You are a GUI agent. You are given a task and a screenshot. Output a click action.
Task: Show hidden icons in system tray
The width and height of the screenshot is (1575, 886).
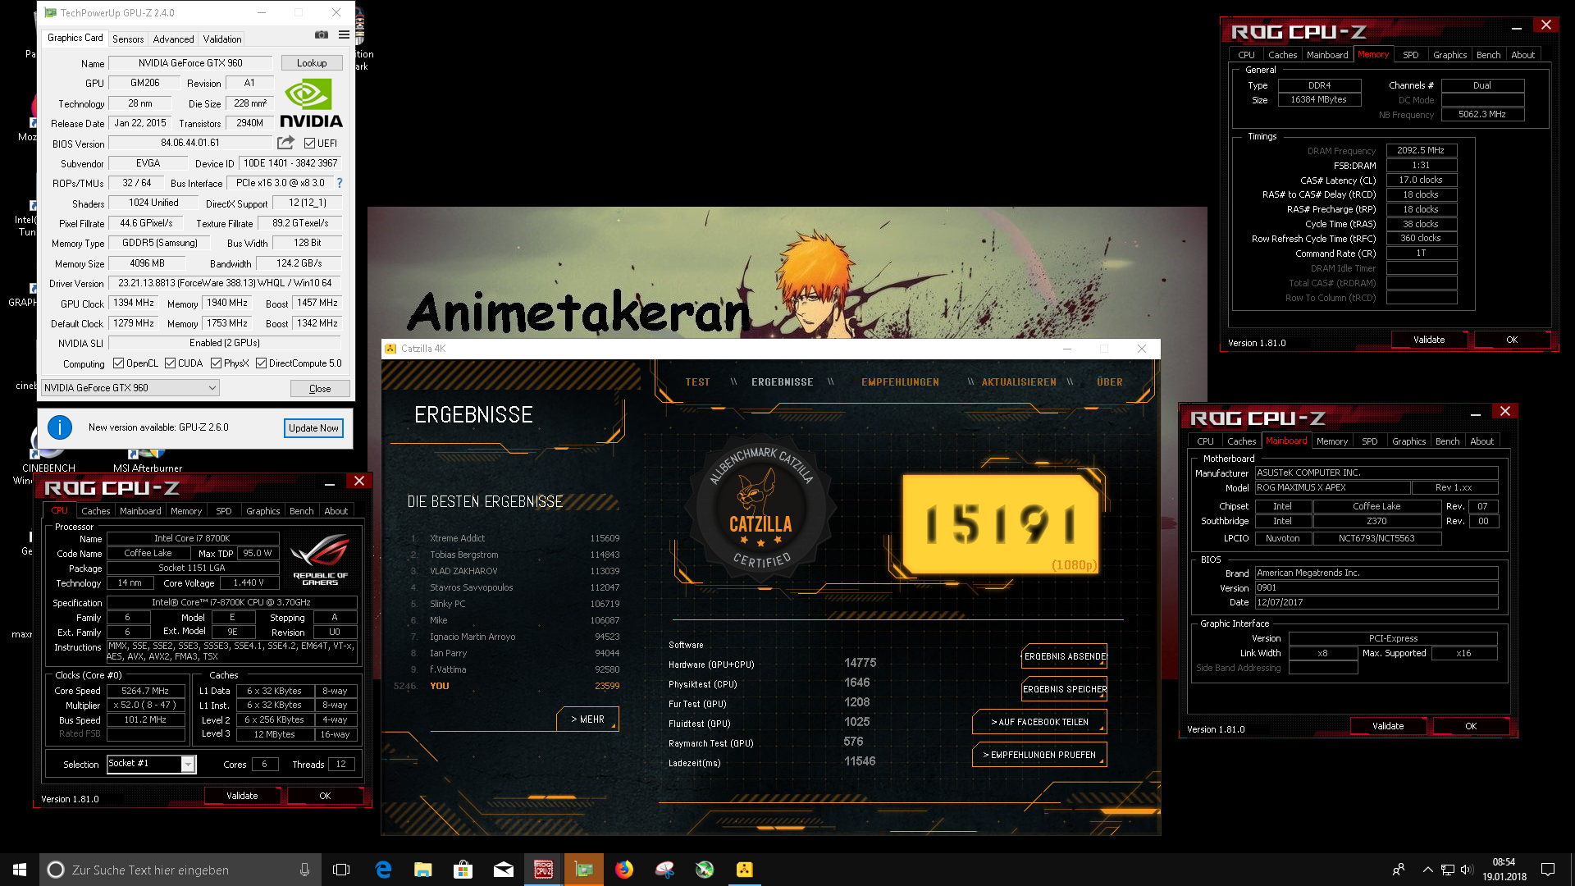pos(1427,870)
